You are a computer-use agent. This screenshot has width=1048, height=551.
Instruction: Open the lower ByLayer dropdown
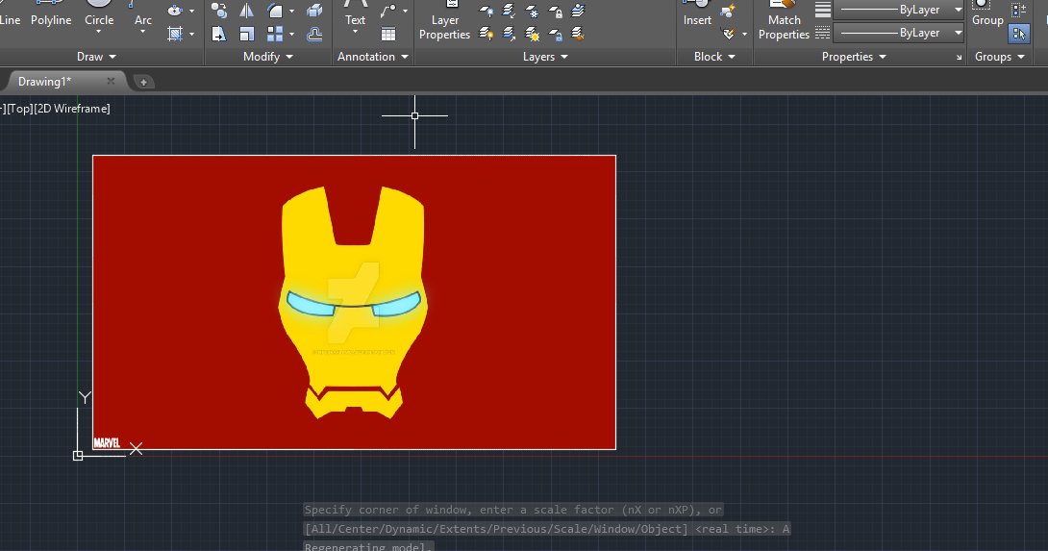click(958, 33)
